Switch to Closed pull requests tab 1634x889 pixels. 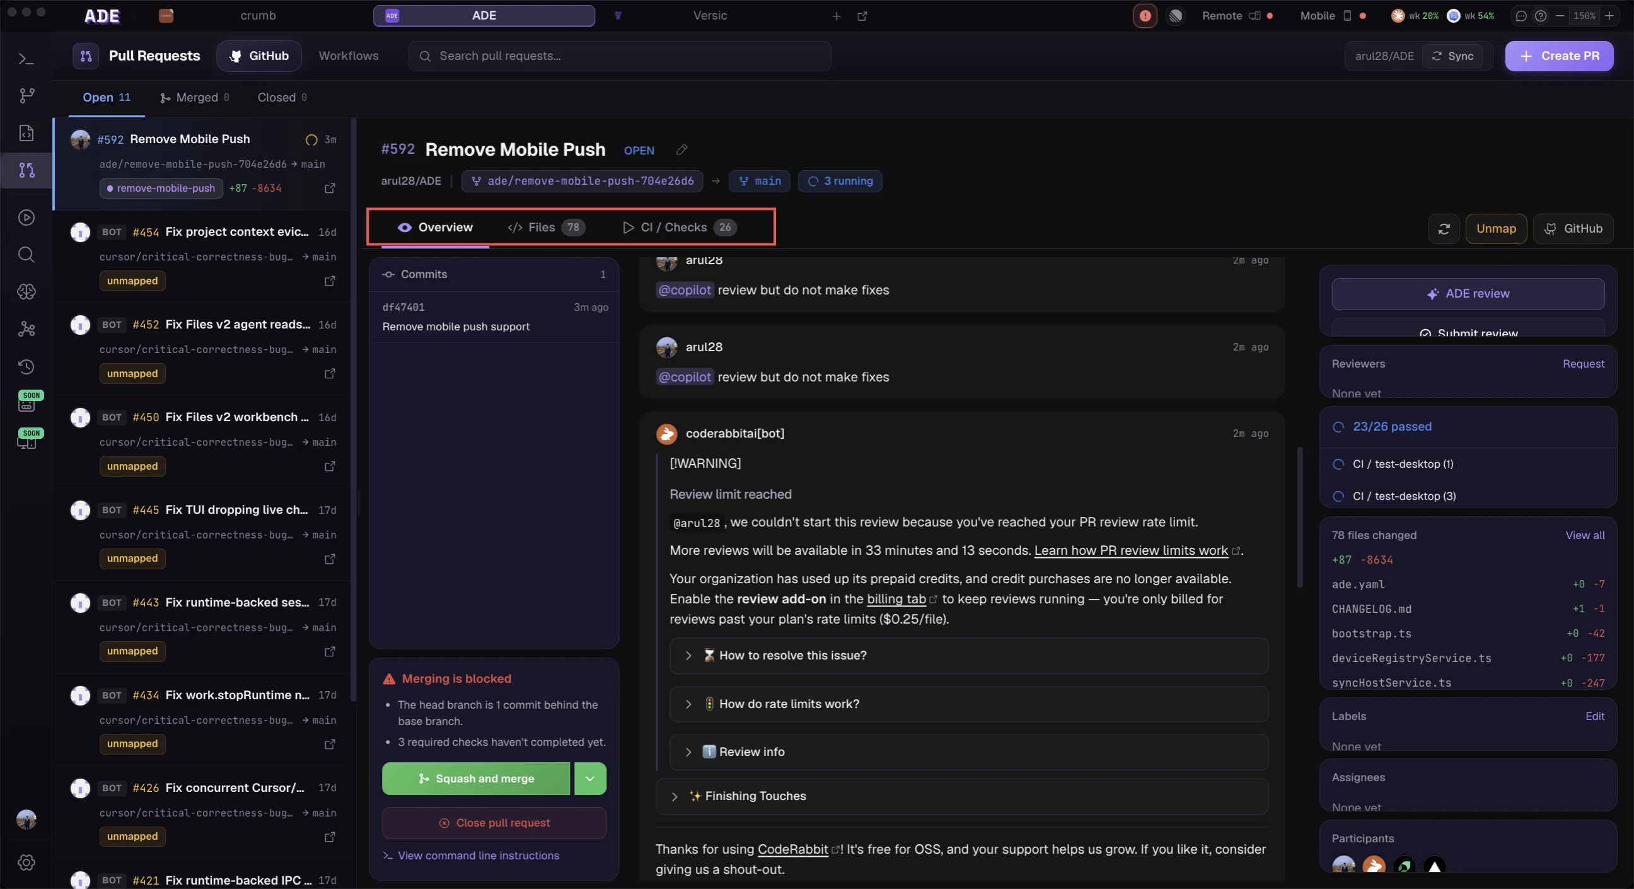[282, 98]
